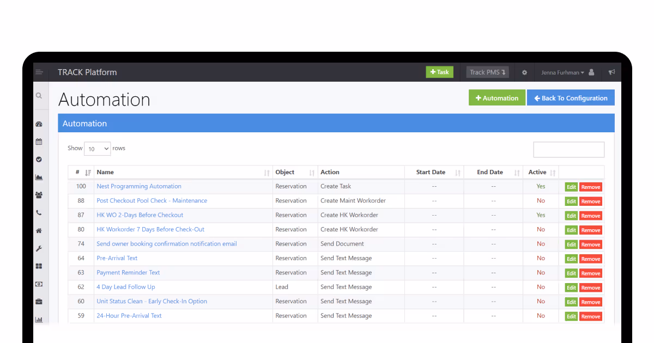Click the TRACK Platform title
This screenshot has width=654, height=343.
pos(87,72)
